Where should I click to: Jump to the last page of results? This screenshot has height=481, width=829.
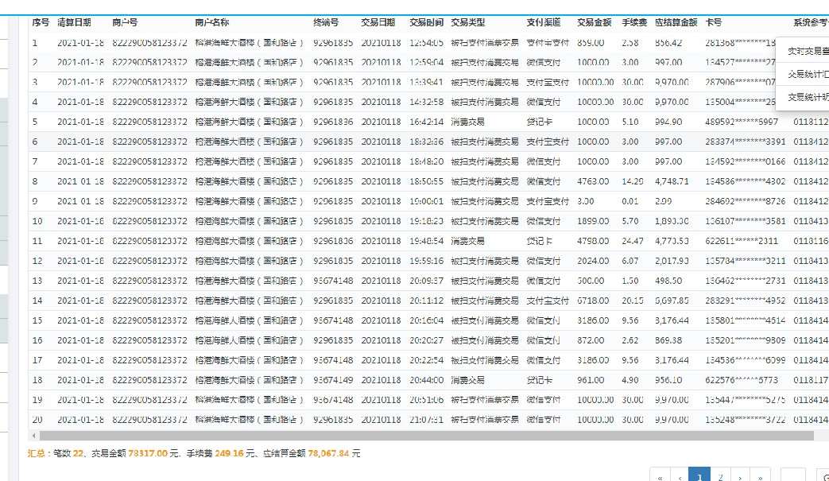pyautogui.click(x=761, y=477)
